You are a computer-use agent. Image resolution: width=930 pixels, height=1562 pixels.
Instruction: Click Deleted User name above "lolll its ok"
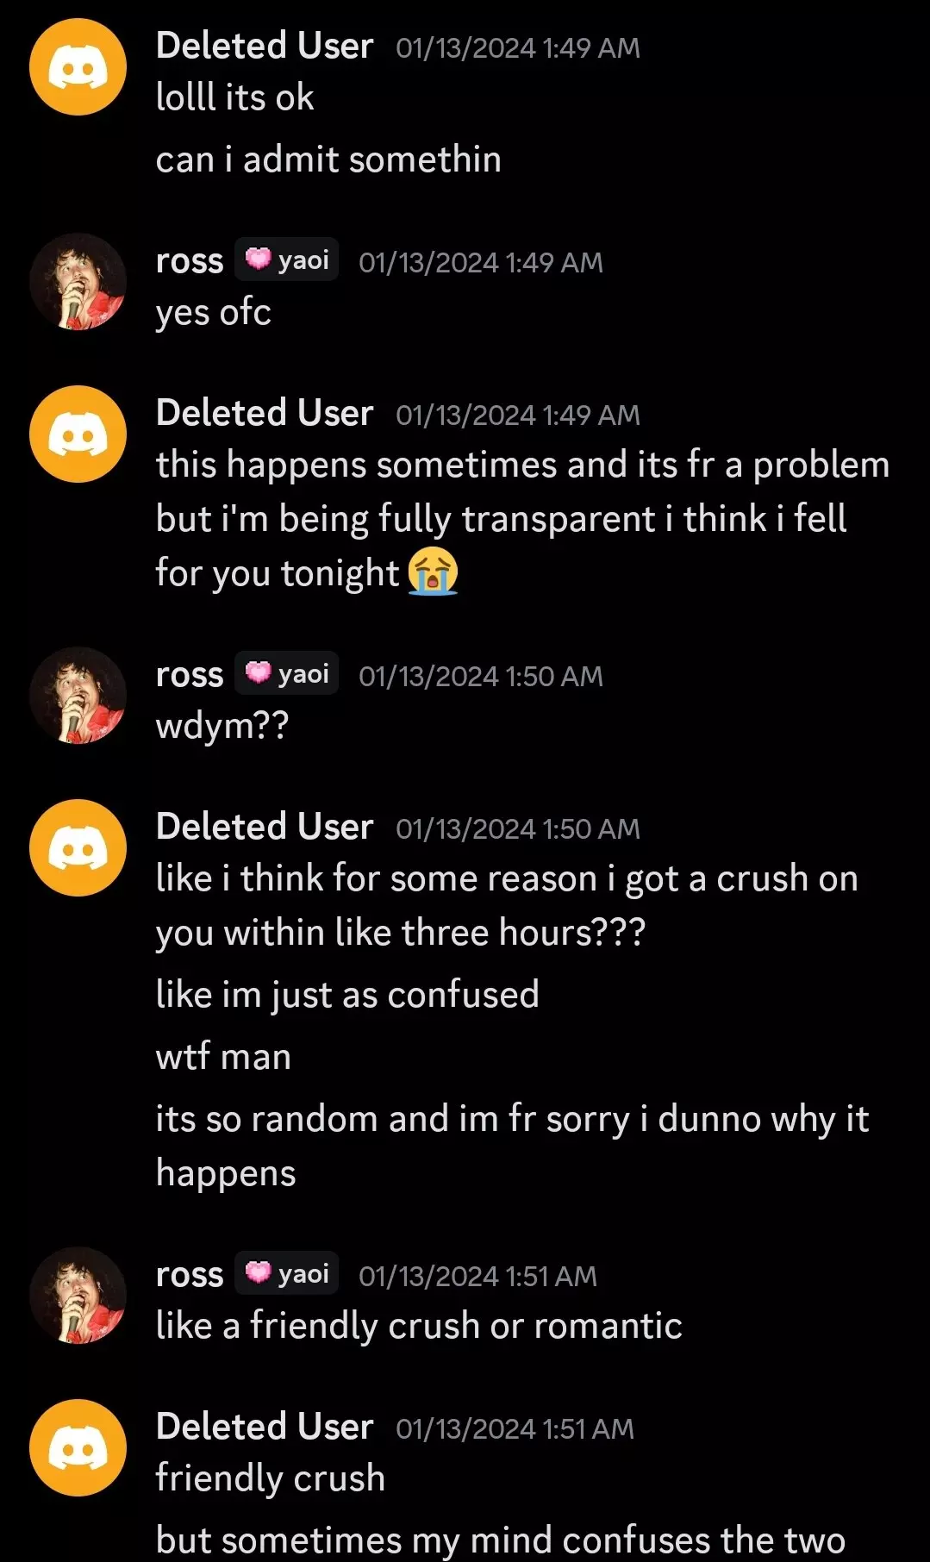click(x=265, y=46)
